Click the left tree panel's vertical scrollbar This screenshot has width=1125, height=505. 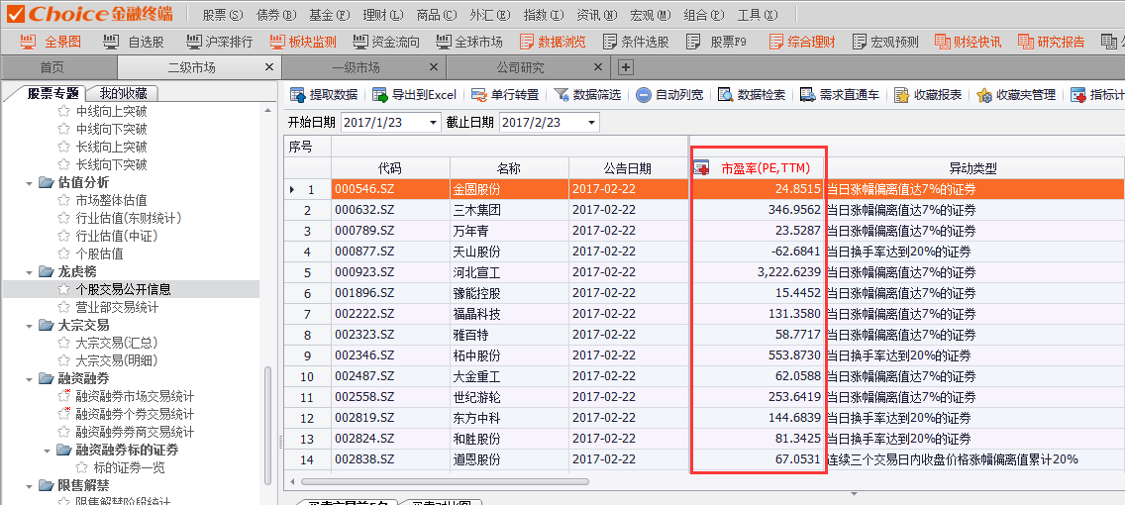[268, 426]
